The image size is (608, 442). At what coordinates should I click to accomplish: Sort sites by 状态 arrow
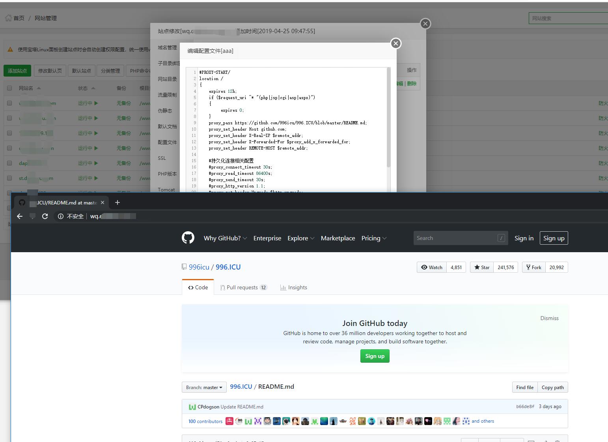tap(93, 88)
